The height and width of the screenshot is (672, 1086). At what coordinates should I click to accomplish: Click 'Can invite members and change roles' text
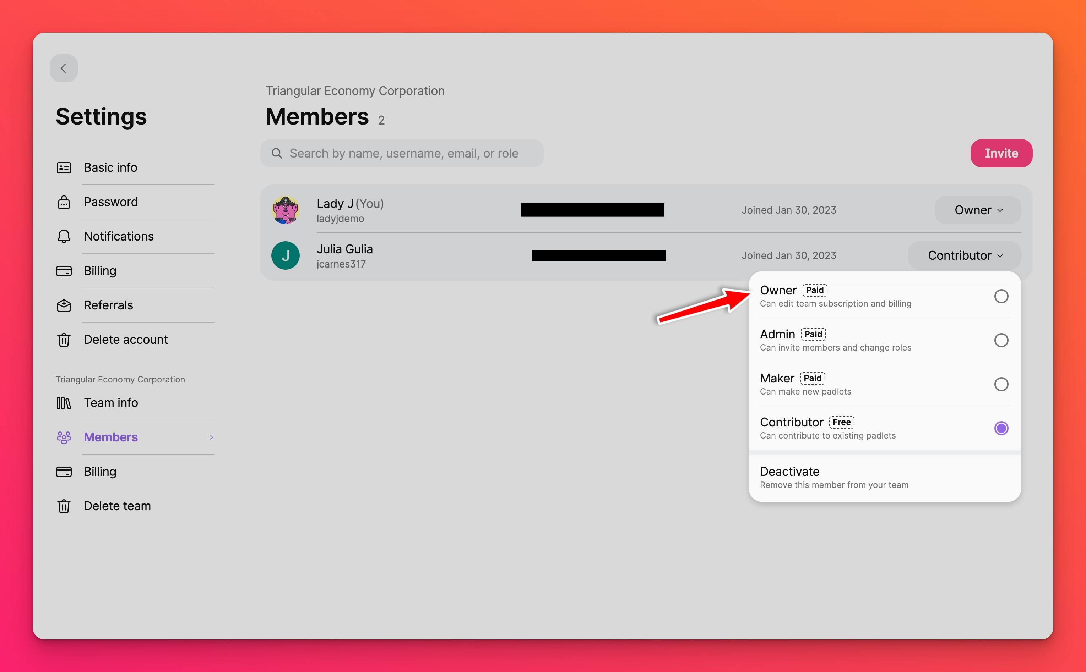pos(836,348)
